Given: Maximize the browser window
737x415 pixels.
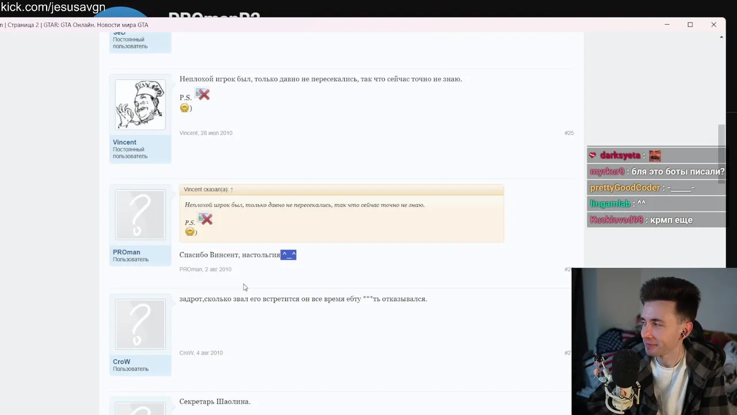Looking at the screenshot, I should (690, 25).
